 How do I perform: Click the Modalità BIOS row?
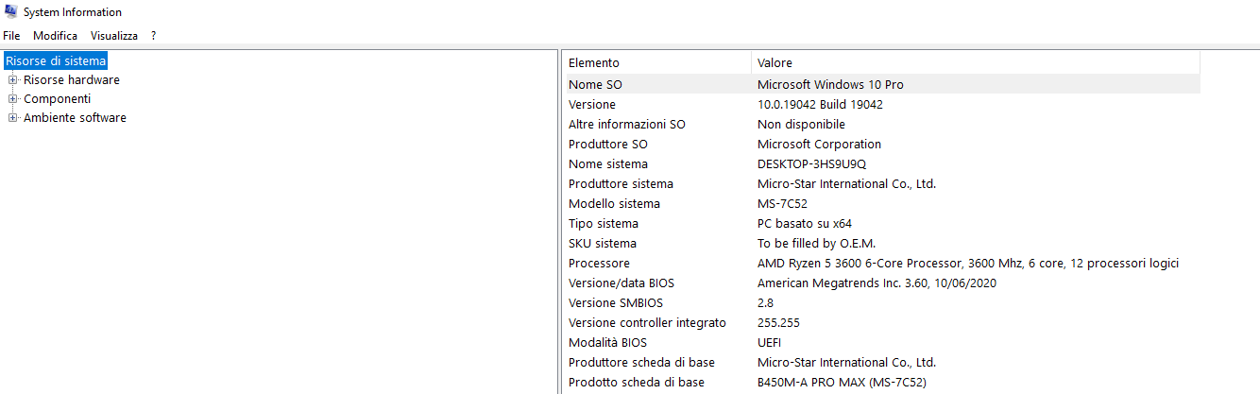click(x=609, y=342)
